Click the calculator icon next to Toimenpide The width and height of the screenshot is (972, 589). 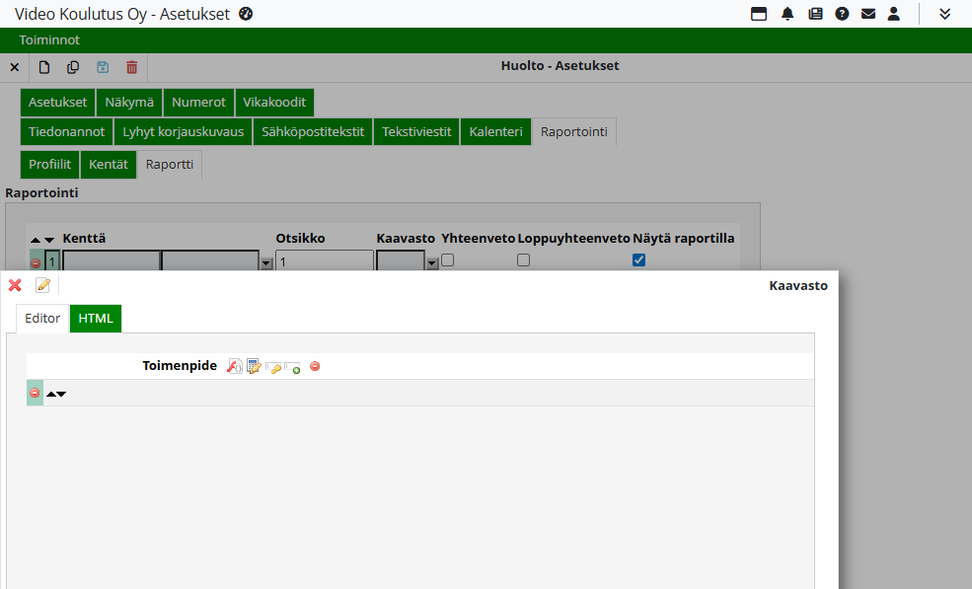(254, 366)
